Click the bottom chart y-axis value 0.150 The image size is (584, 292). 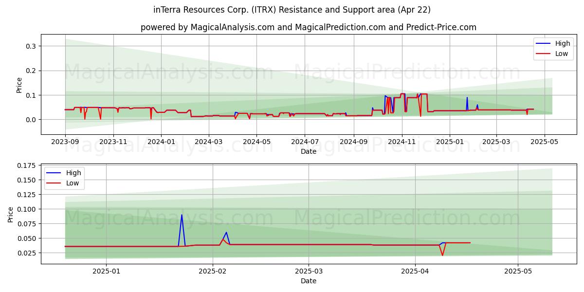[x=27, y=180]
